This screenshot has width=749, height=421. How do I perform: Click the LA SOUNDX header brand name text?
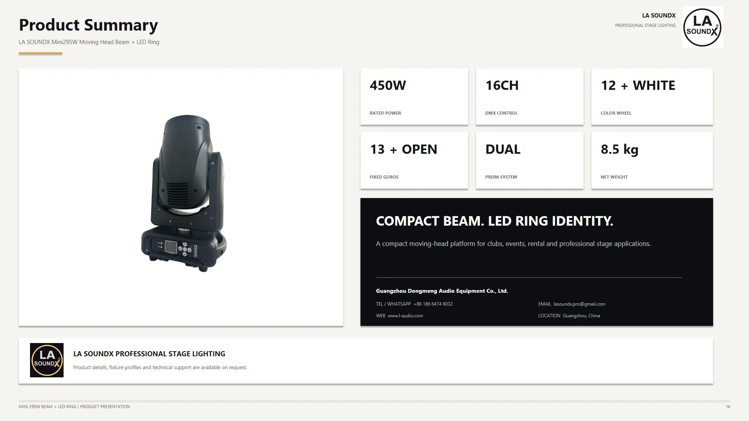(x=659, y=16)
